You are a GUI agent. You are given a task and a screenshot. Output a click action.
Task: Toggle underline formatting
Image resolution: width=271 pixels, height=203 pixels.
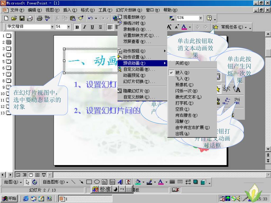click(x=92, y=27)
